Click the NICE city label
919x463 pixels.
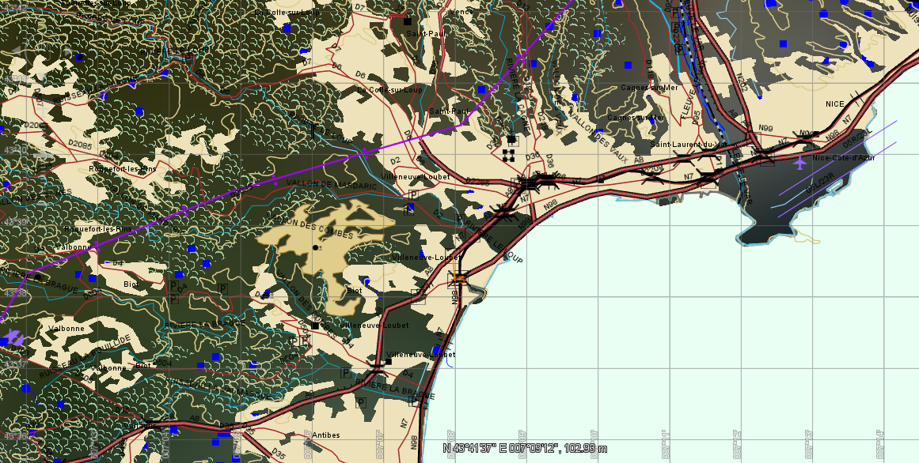pos(834,104)
